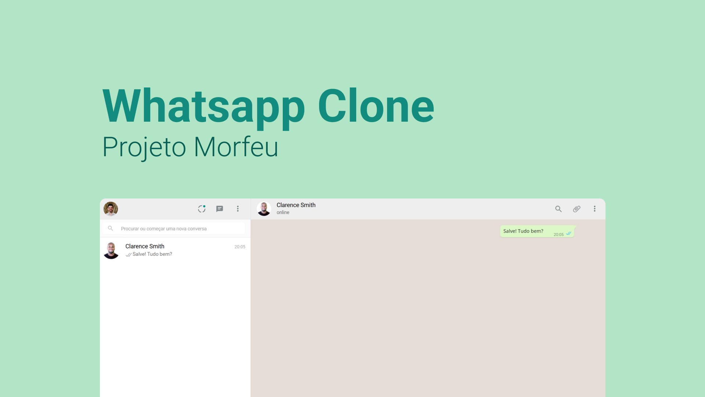Open the status updates icon
The width and height of the screenshot is (705, 397).
pos(202,209)
